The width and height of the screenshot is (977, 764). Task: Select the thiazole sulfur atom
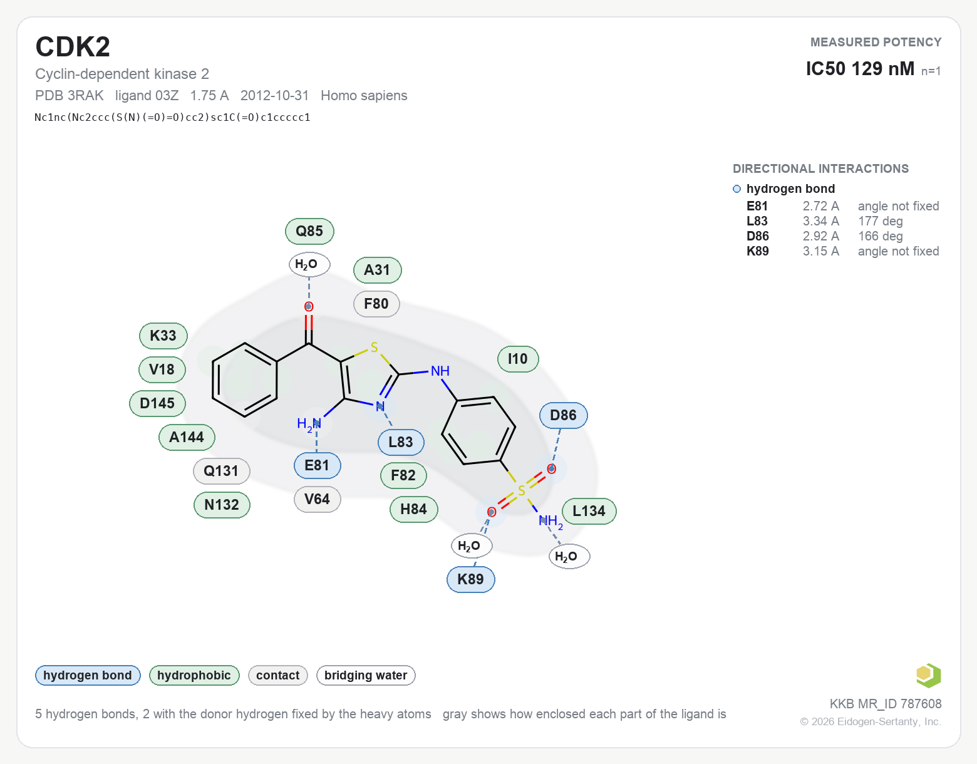pos(374,348)
